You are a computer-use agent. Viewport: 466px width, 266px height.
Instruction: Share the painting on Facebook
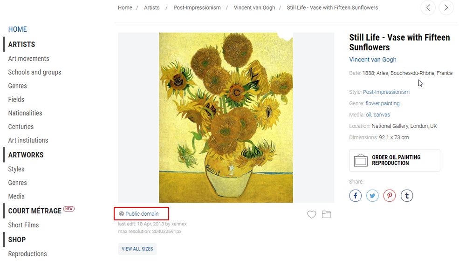coord(356,196)
